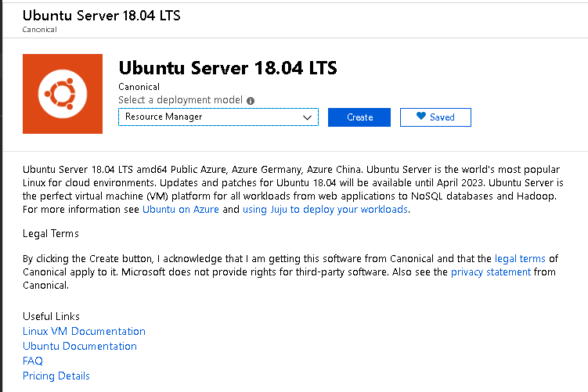Screen dimensions: 588x392
Task: Open Ubuntu Documentation link
Action: 80,346
